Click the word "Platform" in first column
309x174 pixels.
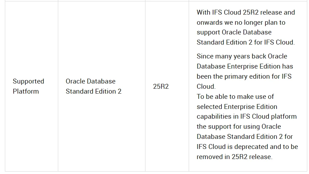coord(25,92)
